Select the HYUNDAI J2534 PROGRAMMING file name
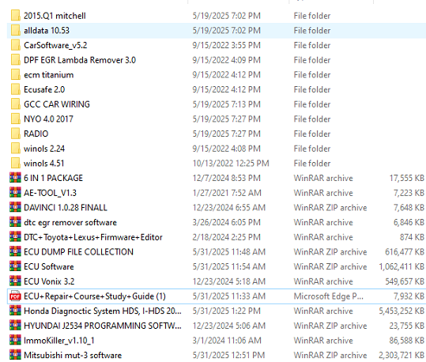The width and height of the screenshot is (426, 362). click(x=103, y=326)
